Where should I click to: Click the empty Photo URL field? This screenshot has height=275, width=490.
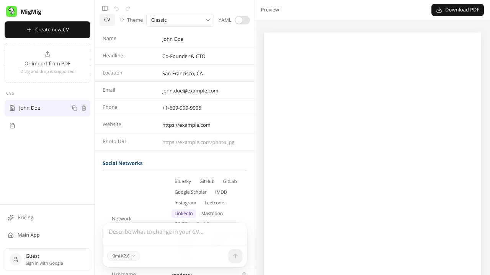point(204,142)
